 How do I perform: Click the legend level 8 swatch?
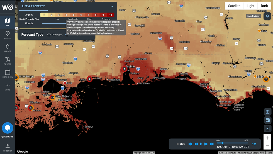tap(96, 15)
